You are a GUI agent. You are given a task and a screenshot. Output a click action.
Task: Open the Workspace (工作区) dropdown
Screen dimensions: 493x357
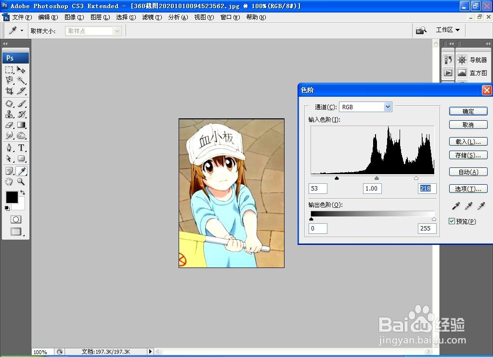448,30
